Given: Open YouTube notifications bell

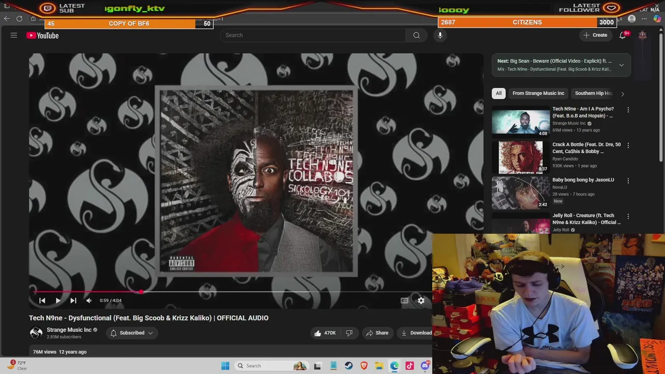Looking at the screenshot, I should click(x=622, y=35).
